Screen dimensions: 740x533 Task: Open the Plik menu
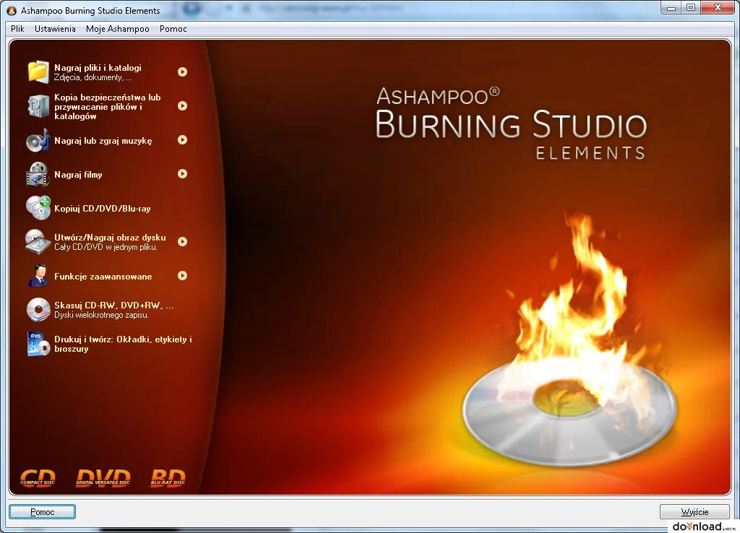tap(17, 29)
